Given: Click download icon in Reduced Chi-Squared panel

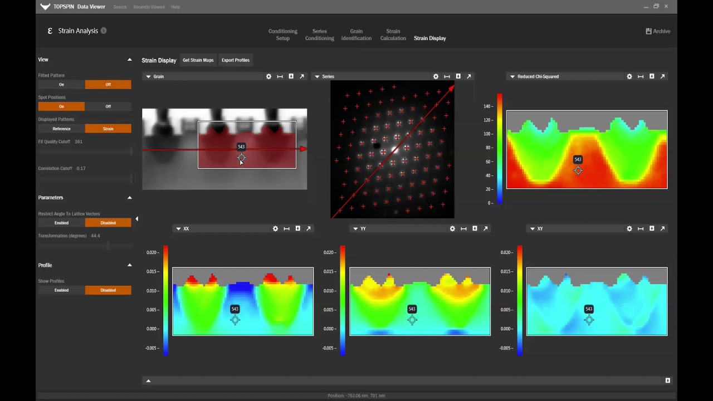Looking at the screenshot, I should point(652,76).
